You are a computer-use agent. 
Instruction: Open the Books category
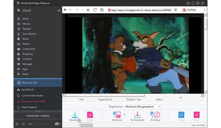(x=26, y=39)
